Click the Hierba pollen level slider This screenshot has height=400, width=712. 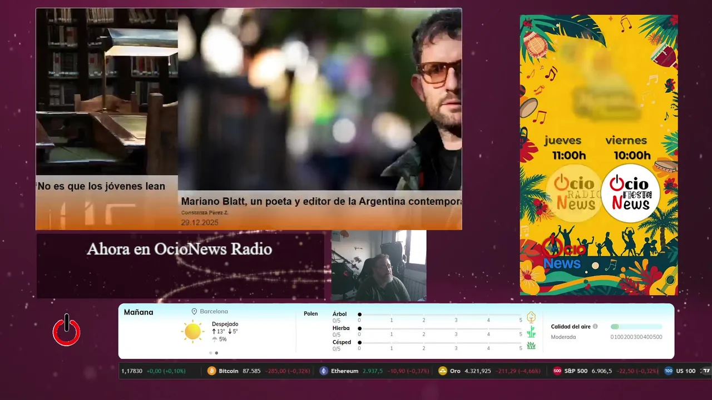[441, 329]
